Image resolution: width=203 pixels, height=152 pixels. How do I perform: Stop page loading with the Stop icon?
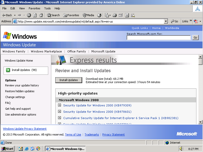[29, 15]
